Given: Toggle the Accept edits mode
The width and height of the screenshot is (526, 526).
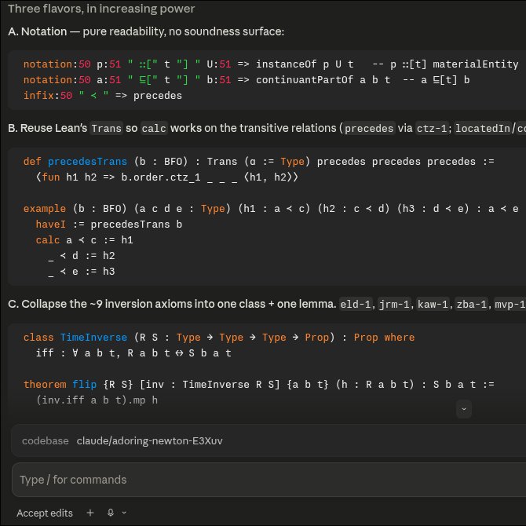Looking at the screenshot, I should (x=45, y=513).
